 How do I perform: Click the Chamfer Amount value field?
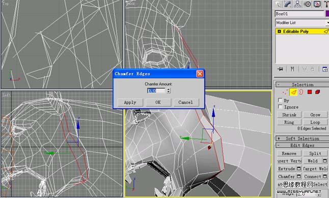pos(156,91)
